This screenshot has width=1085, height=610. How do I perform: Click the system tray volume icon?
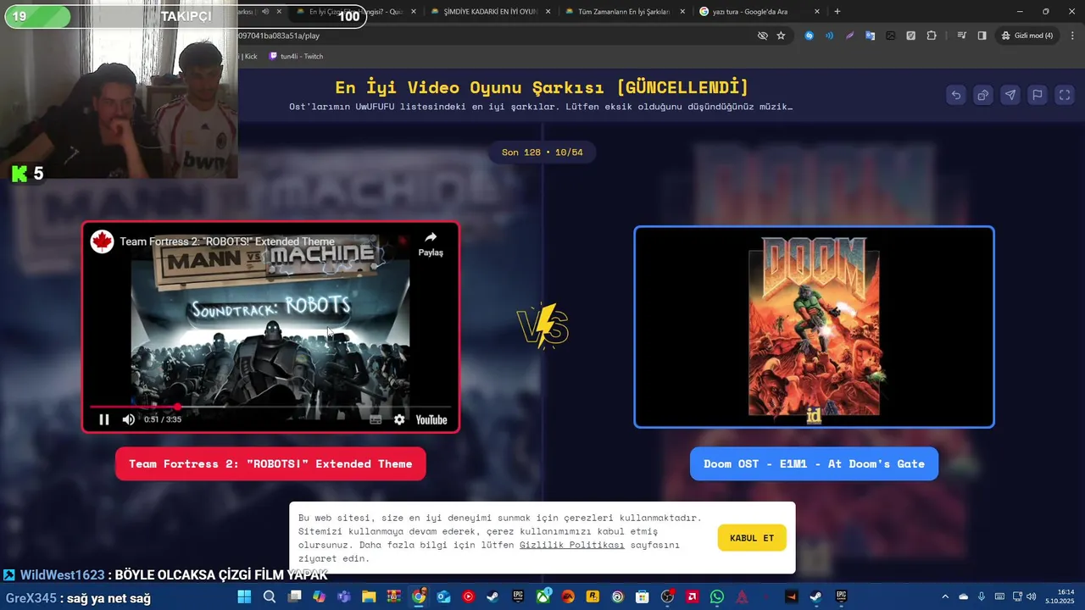1032,596
